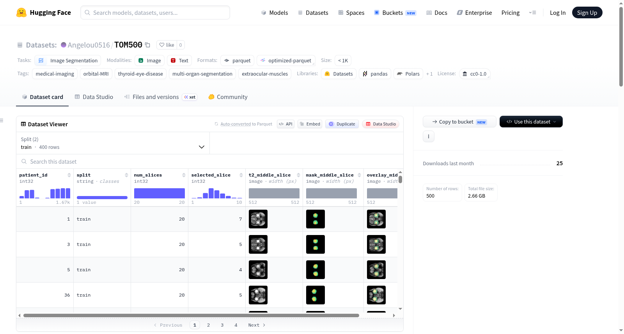Click the page vertical scrollbar
Viewport: 624px width, 334px height.
621,47
